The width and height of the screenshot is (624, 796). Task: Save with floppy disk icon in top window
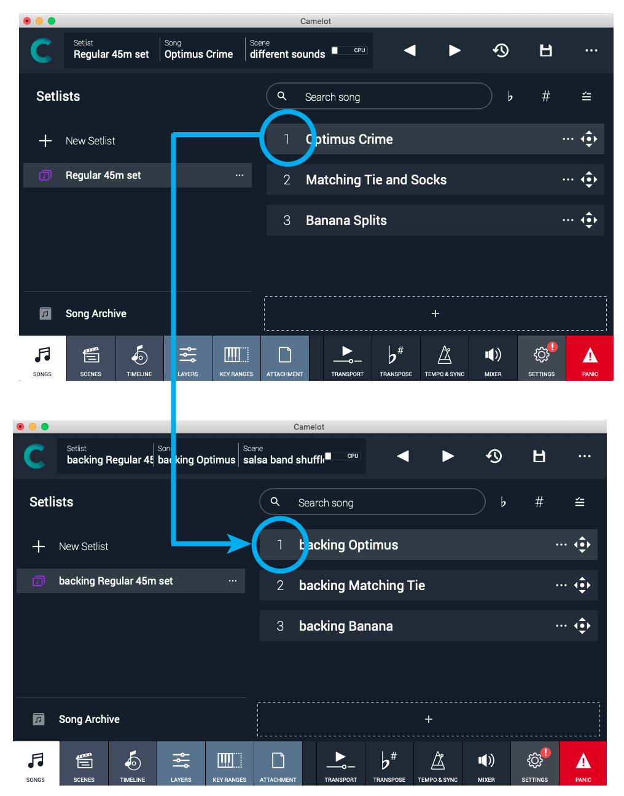tap(546, 50)
